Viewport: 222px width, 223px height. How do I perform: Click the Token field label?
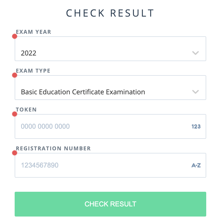tap(26, 110)
